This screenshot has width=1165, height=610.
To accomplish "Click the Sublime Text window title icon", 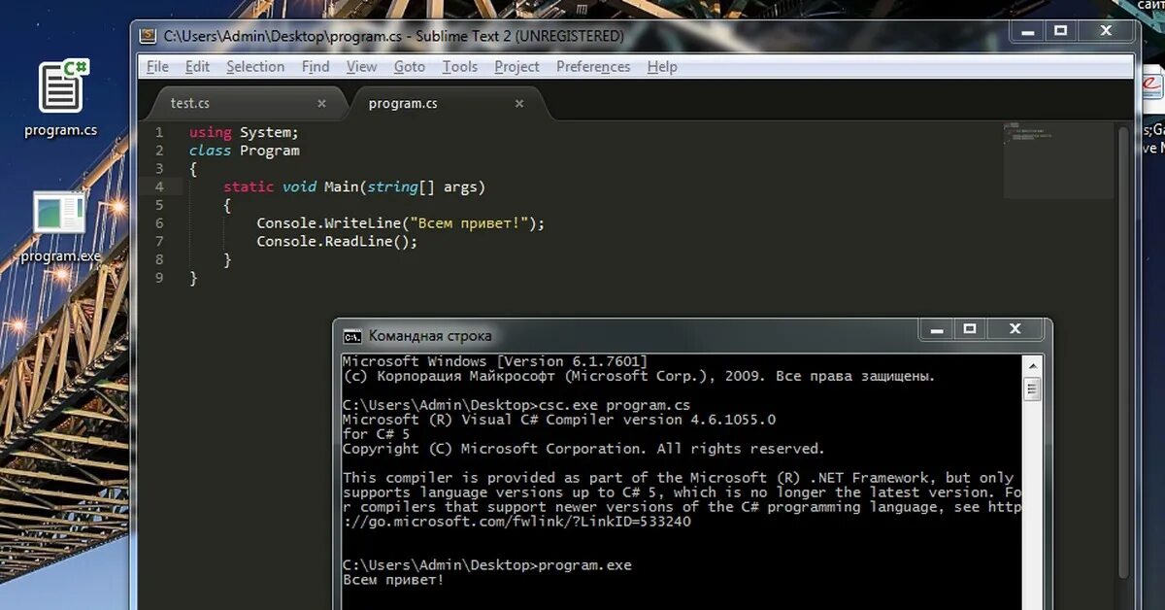I will tap(148, 36).
